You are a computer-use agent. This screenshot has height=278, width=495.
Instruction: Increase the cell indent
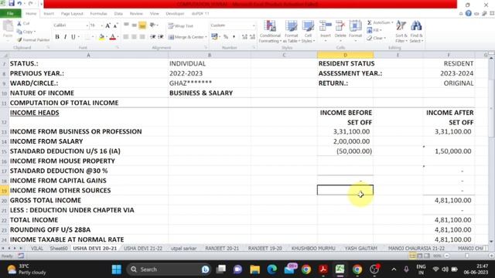[x=161, y=37]
